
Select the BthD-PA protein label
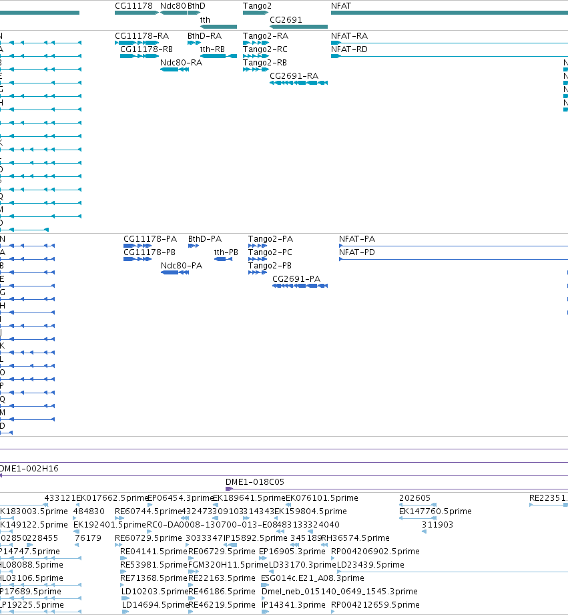click(205, 239)
